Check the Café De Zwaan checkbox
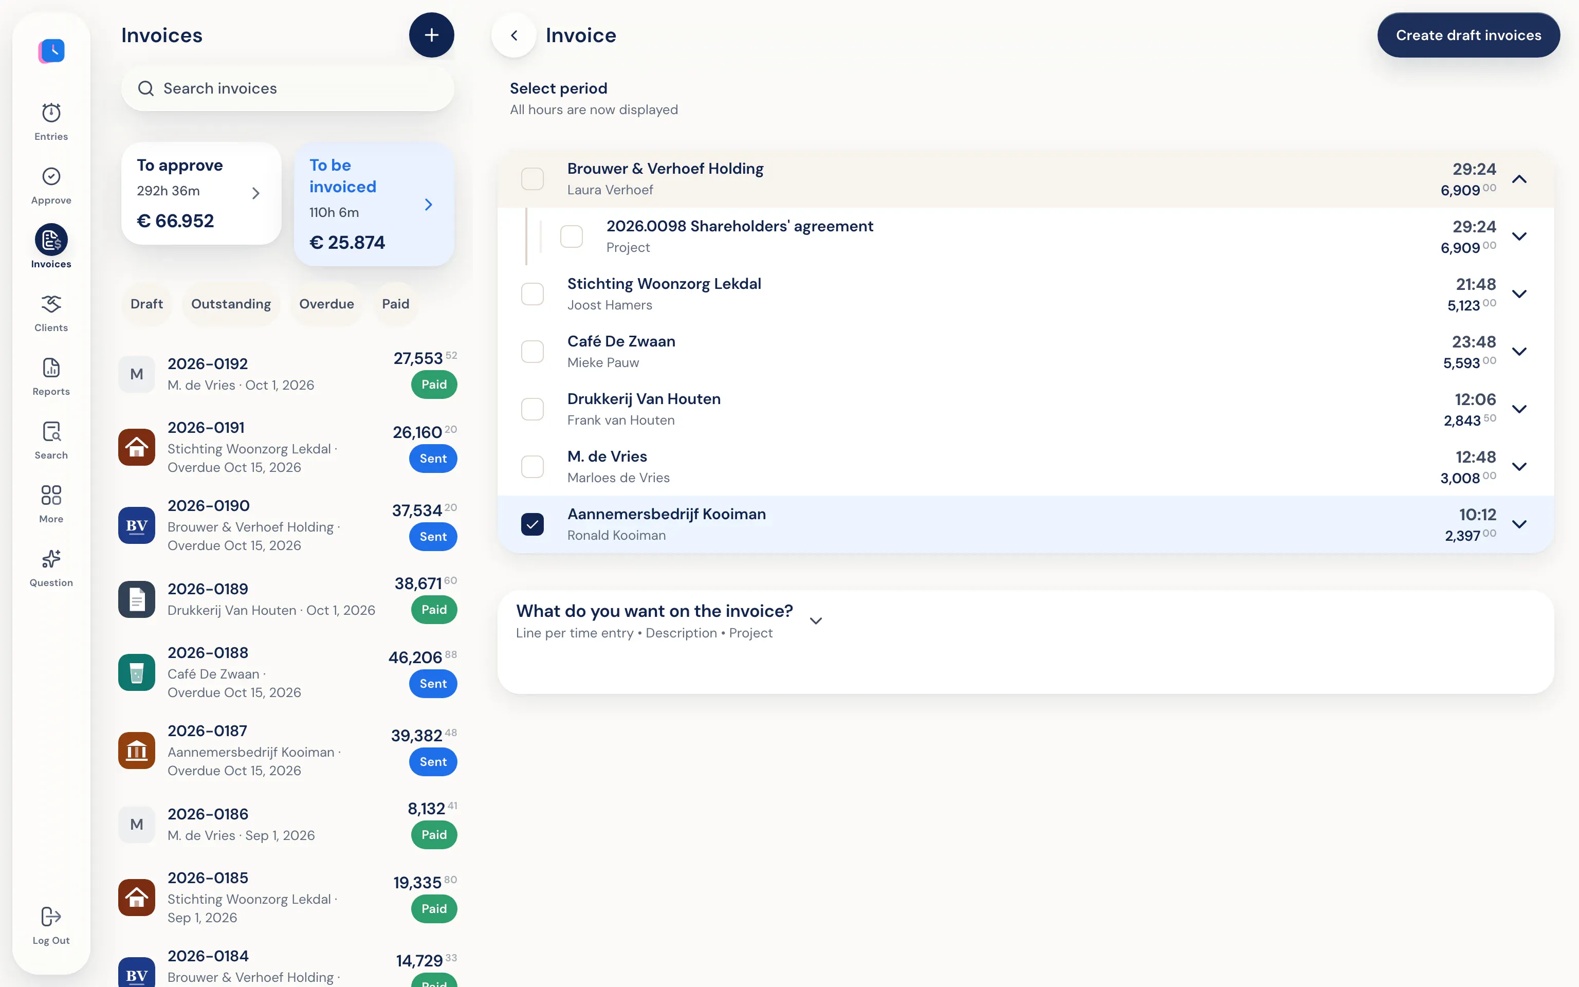Viewport: 1579px width, 987px height. 533,351
